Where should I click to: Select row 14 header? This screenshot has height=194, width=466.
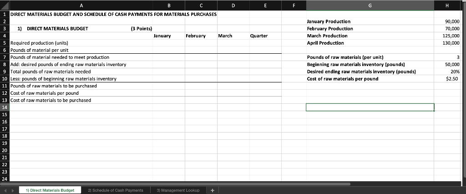(5, 107)
